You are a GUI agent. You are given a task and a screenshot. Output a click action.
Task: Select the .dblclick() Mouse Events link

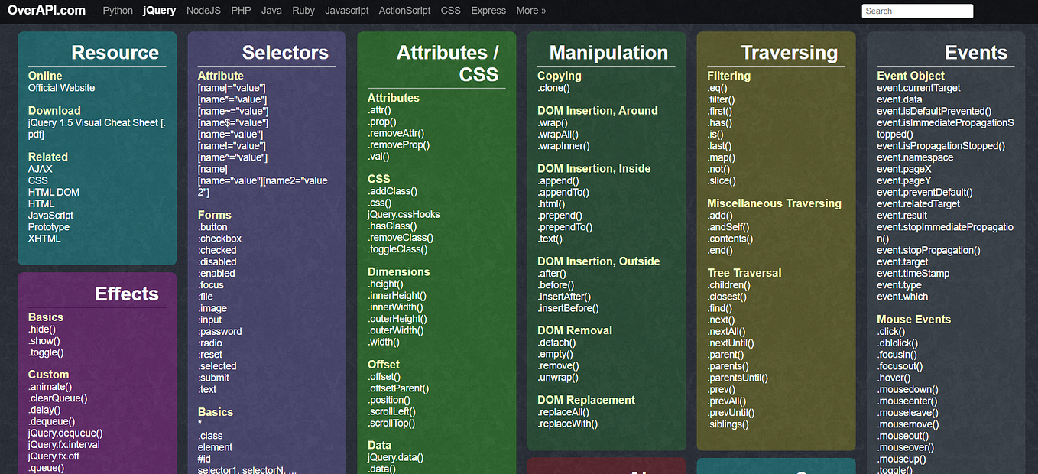[x=897, y=343]
